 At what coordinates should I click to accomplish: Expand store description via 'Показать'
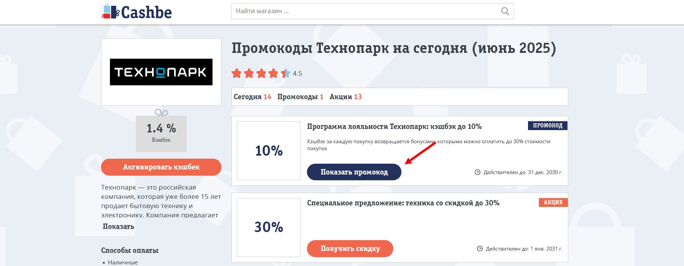tap(118, 227)
